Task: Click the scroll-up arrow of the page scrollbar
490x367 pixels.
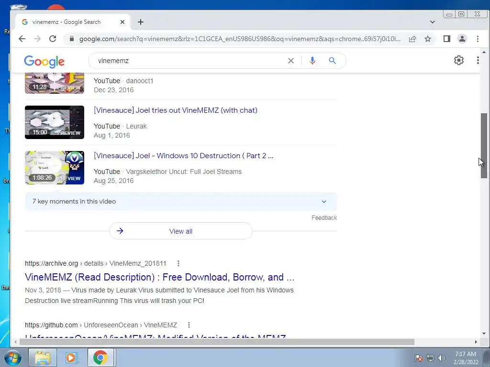Action: [484, 52]
